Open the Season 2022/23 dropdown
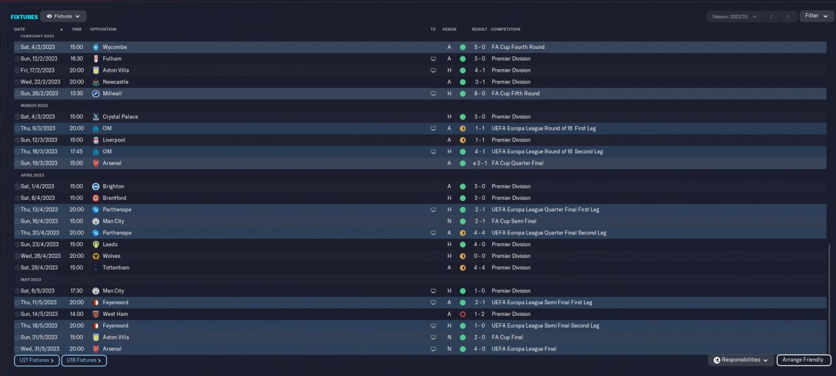836x376 pixels. click(734, 16)
